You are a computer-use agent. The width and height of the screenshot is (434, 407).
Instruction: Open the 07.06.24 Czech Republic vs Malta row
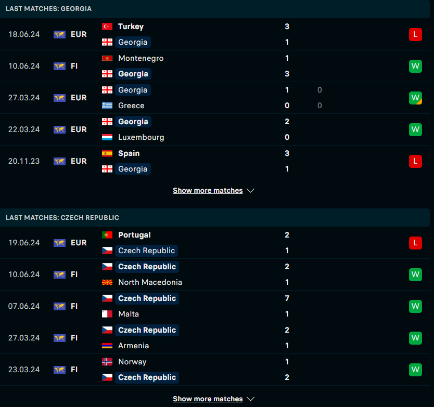(215, 306)
